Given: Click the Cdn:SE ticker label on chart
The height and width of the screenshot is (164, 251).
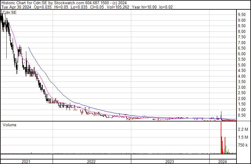Looking at the screenshot, I should pos(10,12).
